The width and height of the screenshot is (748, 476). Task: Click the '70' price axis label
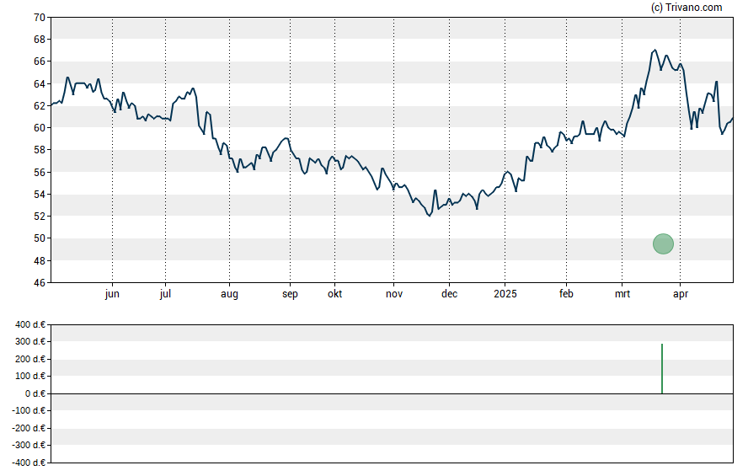coord(40,18)
